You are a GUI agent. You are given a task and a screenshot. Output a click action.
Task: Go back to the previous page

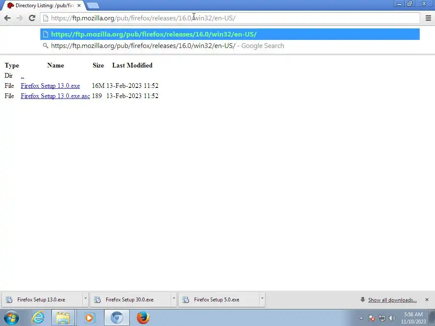click(8, 18)
